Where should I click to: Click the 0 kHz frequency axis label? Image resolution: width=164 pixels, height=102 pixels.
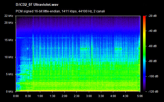click(9, 91)
